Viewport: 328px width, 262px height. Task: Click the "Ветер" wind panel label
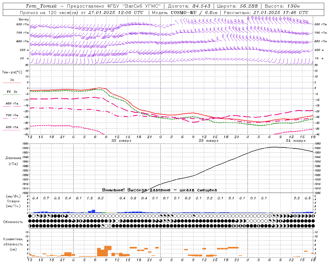click(x=24, y=19)
